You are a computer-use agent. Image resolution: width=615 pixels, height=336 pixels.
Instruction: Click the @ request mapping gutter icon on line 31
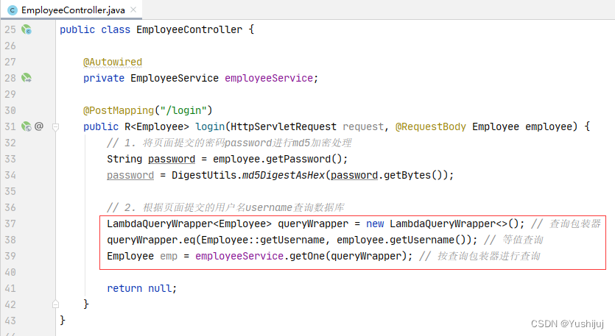point(39,126)
